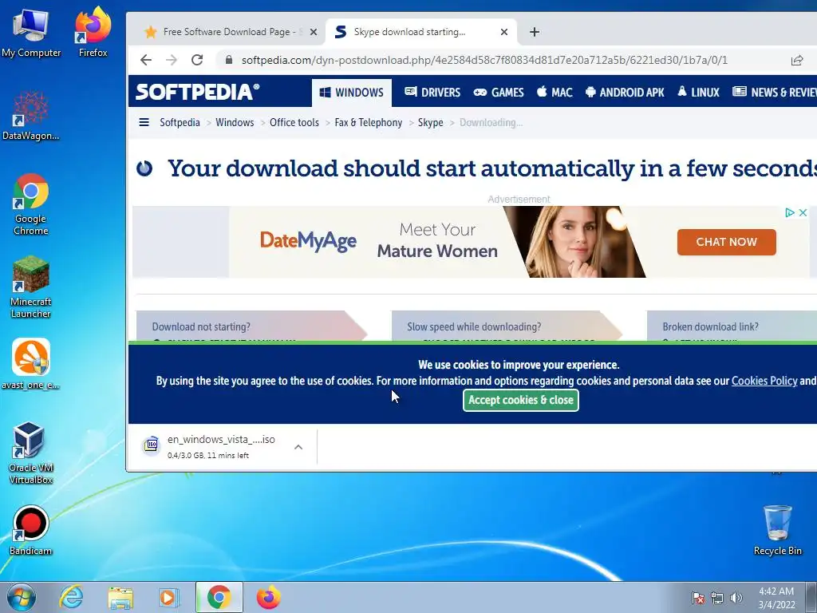Open the Linux section
Viewport: 817px width, 613px height.
[698, 93]
